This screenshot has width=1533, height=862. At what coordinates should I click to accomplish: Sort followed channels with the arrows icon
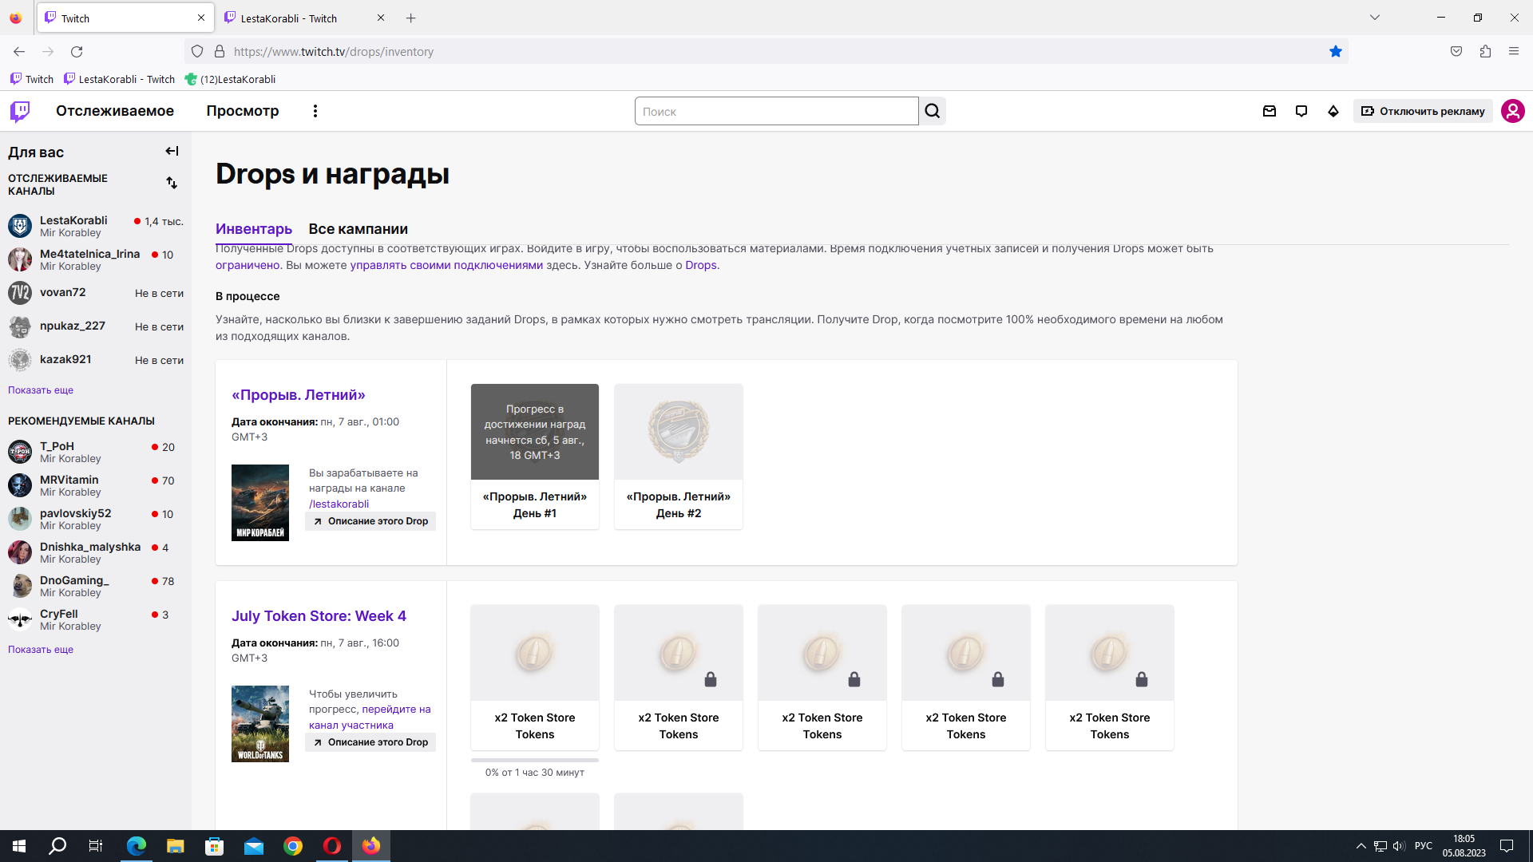pos(172,183)
